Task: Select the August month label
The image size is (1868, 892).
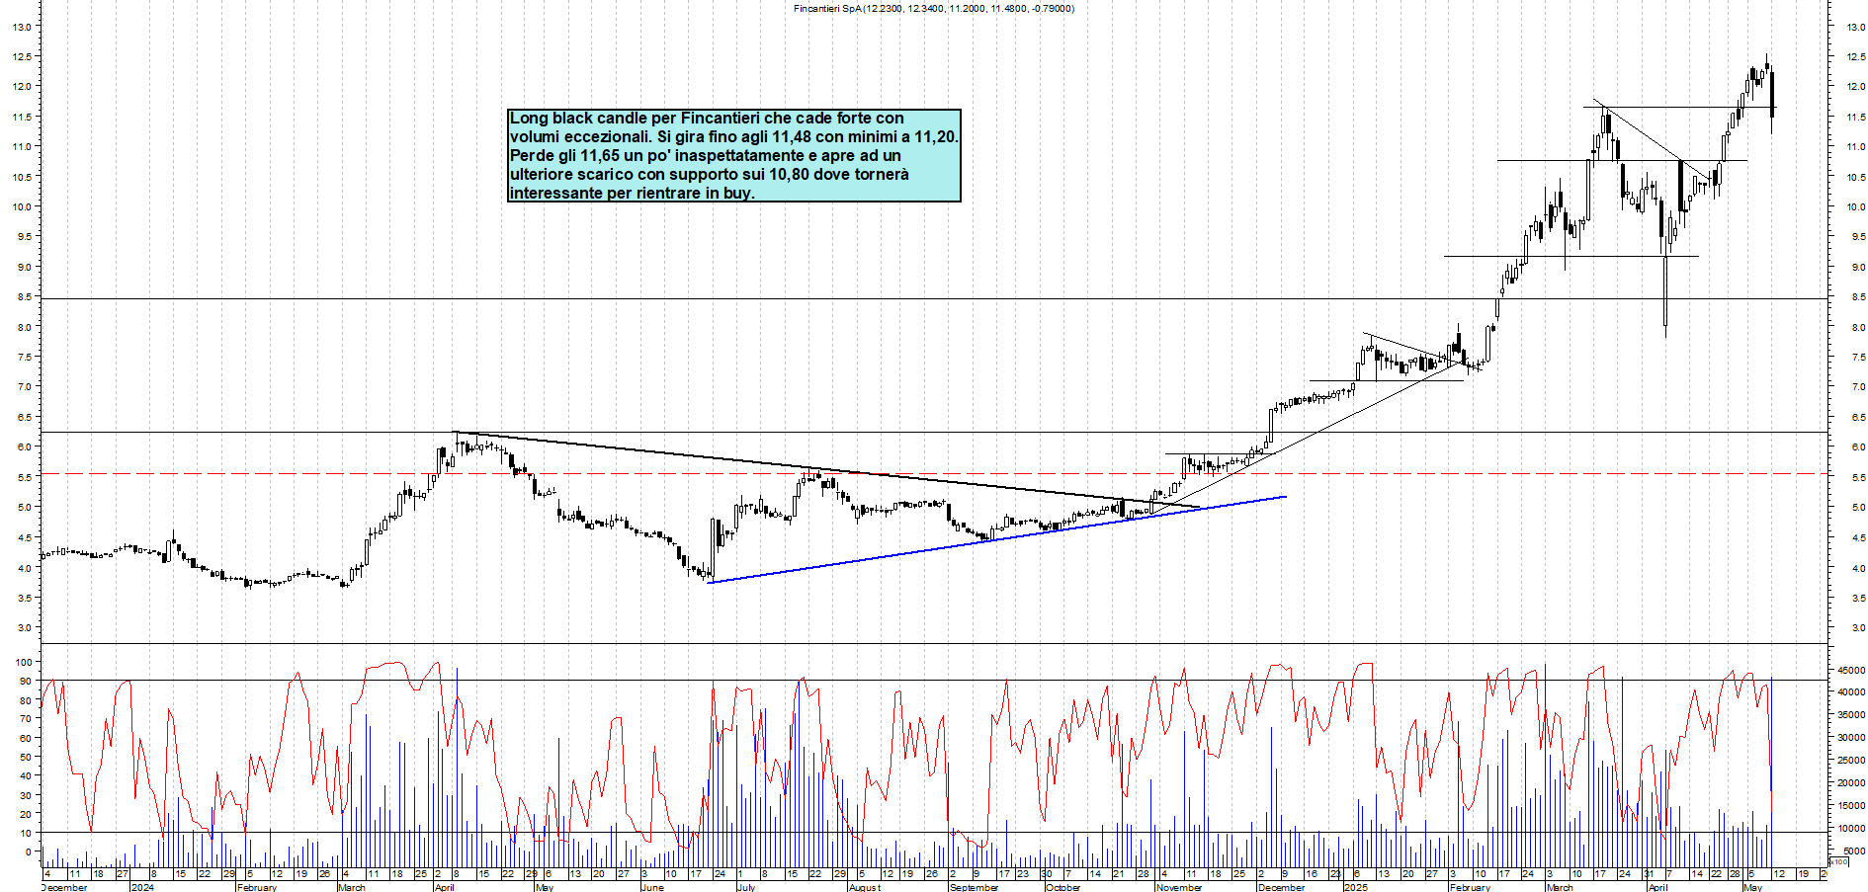Action: click(x=865, y=887)
